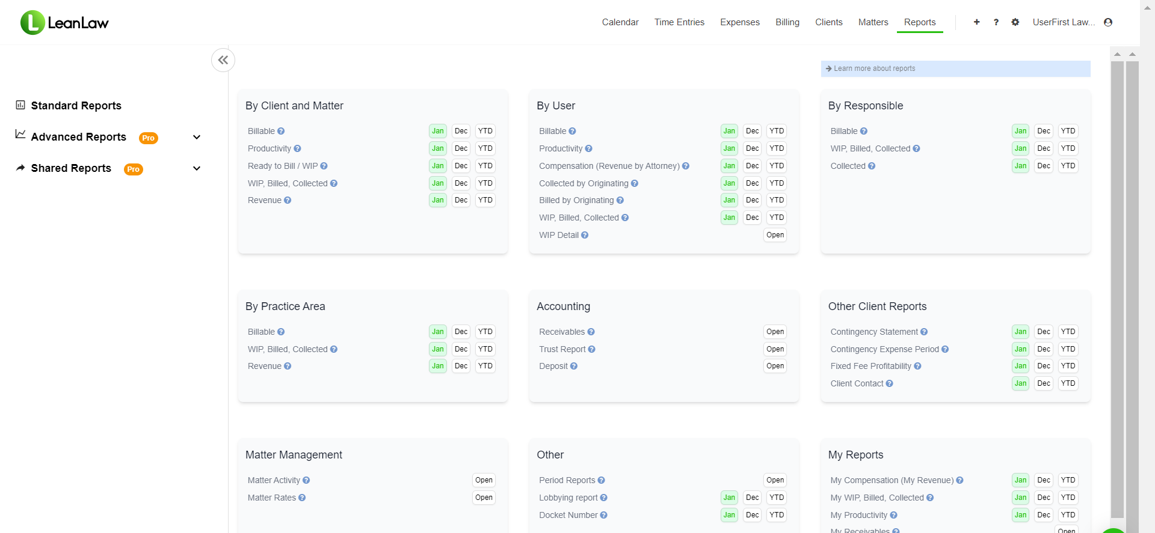Click help icon beside Receivables
Image resolution: width=1155 pixels, height=533 pixels.
(x=591, y=332)
